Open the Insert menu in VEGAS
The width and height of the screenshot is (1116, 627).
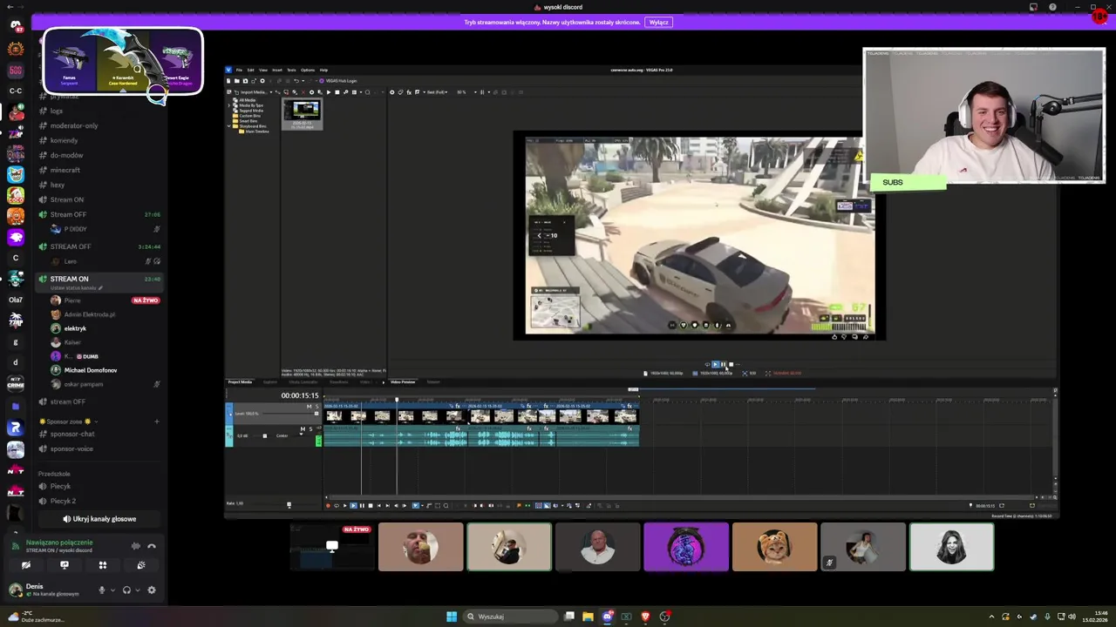pyautogui.click(x=277, y=70)
